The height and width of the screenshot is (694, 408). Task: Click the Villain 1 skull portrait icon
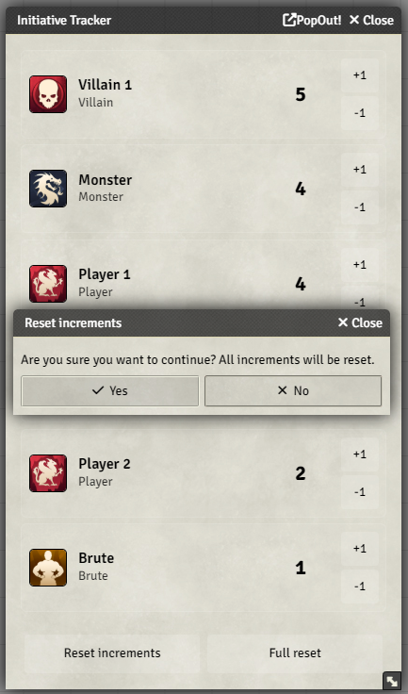point(48,94)
